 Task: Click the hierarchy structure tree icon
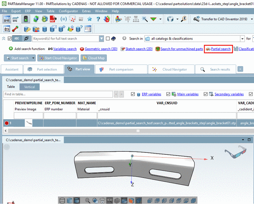pyautogui.click(x=136, y=19)
